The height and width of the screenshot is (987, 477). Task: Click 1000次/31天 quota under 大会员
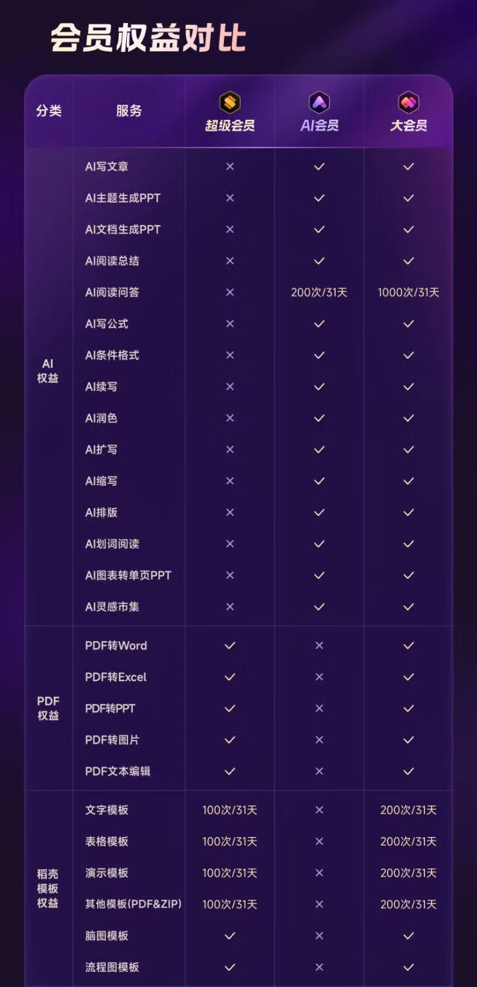(409, 292)
